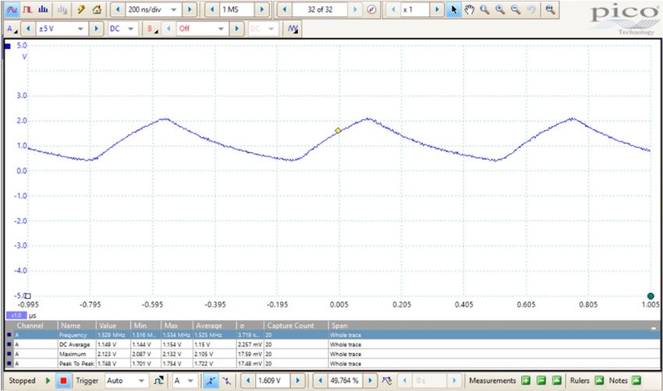Screen dimensions: 663x391
Task: Open the Channel B Off range dropdown
Action: tap(220, 29)
